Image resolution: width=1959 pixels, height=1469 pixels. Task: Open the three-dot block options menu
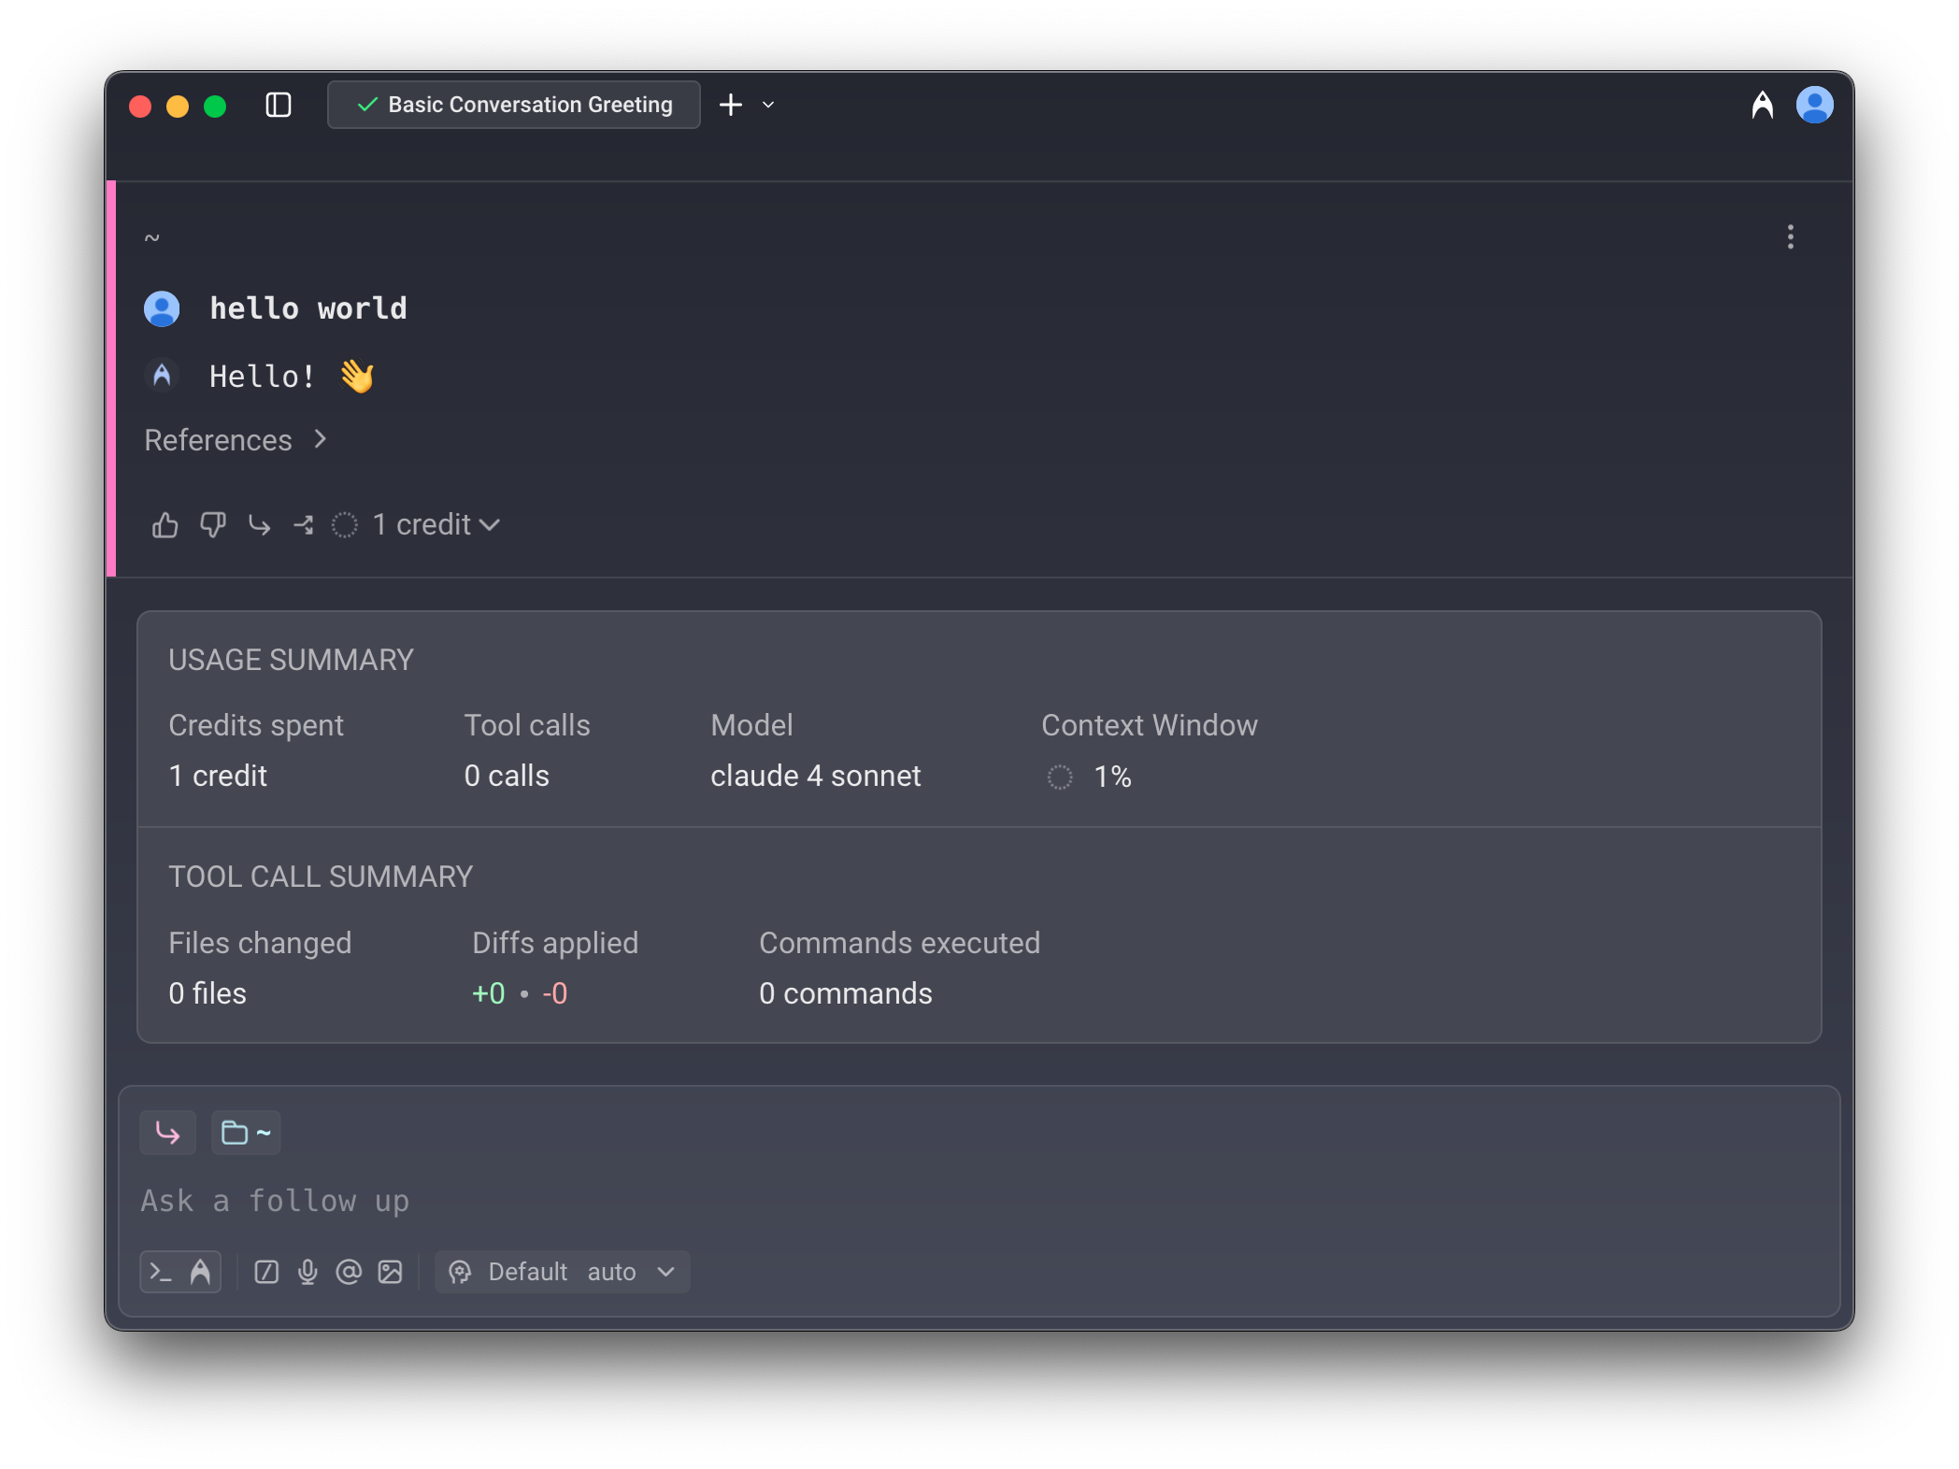(1790, 236)
